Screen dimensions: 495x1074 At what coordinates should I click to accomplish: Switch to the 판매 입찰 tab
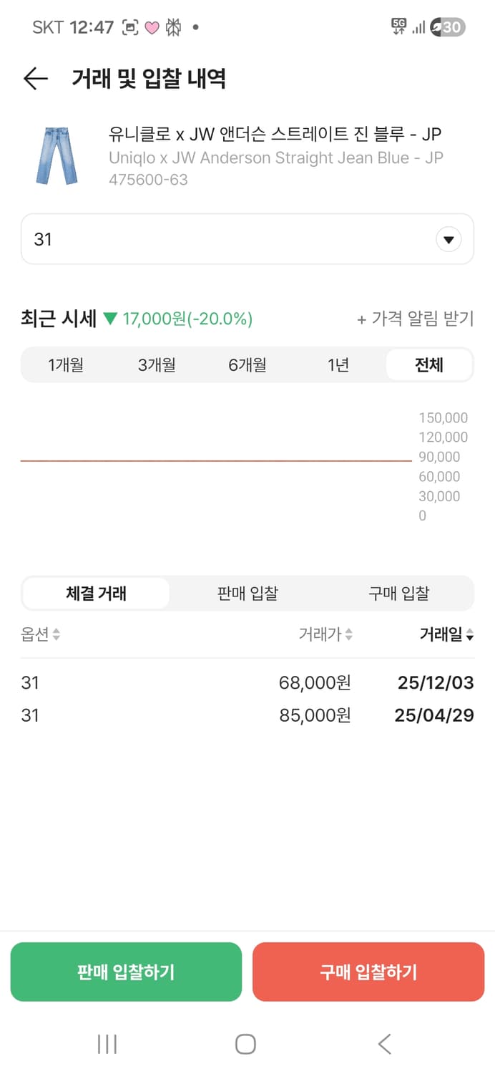247,593
